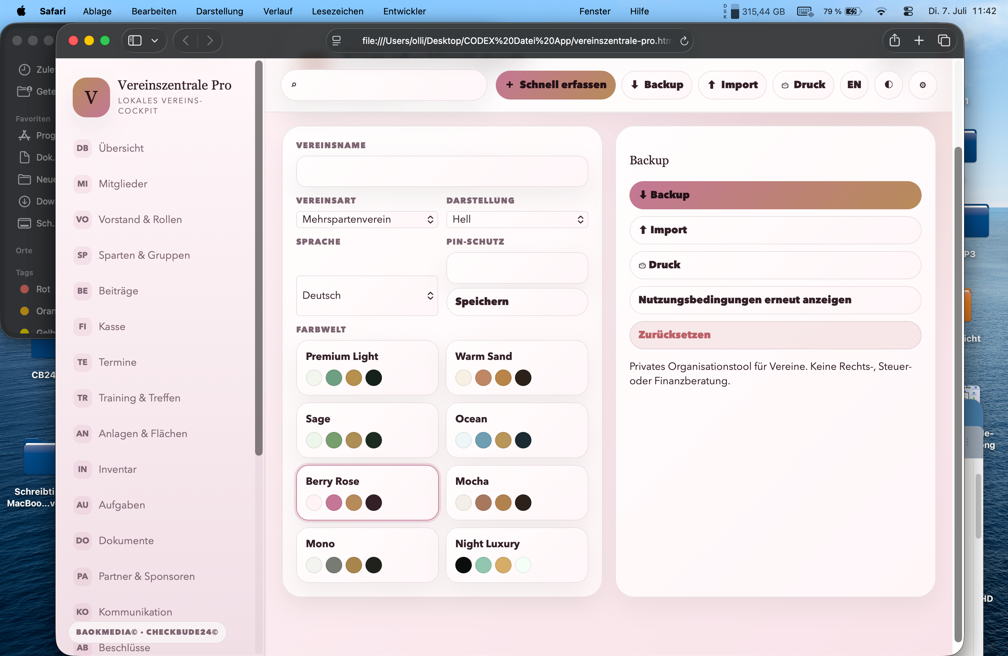1008x656 pixels.
Task: Choose the Mono color theme
Action: pos(367,555)
